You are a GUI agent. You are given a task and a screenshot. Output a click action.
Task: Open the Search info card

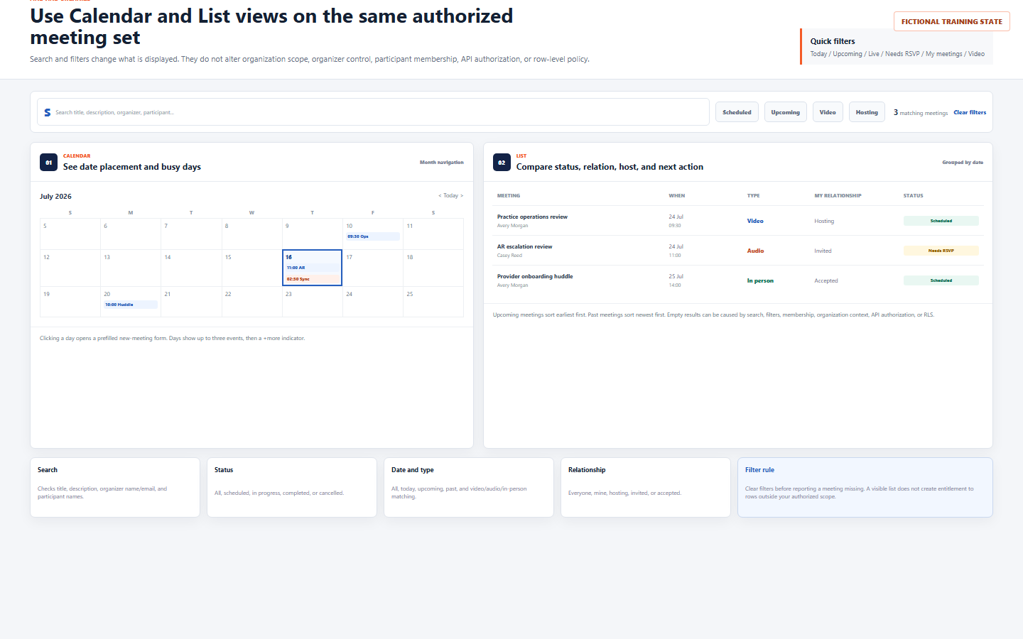(115, 487)
